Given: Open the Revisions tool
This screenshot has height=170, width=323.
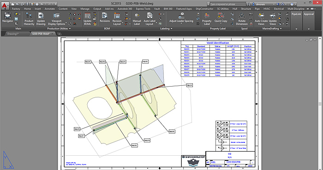Looking at the screenshot, I should coord(105,17).
